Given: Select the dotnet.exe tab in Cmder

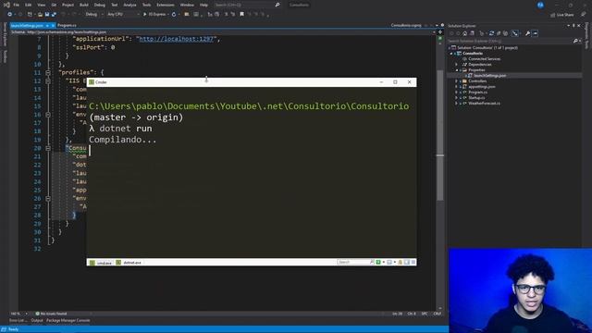Looking at the screenshot, I should point(129,263).
